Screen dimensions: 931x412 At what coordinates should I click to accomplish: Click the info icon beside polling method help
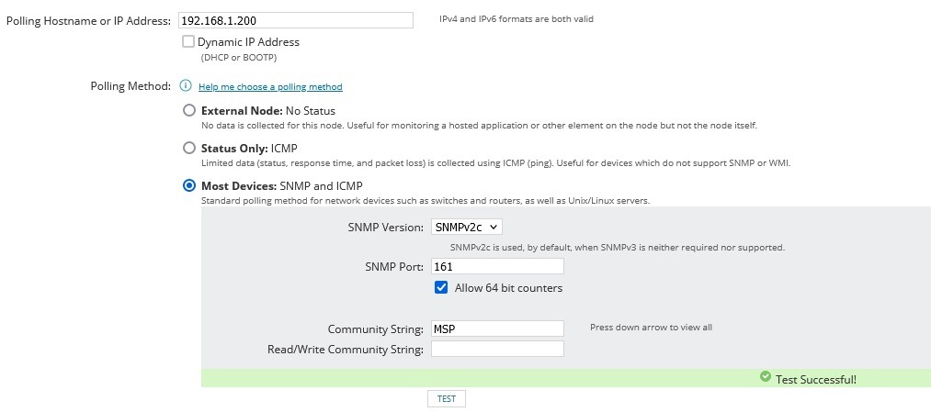click(186, 86)
